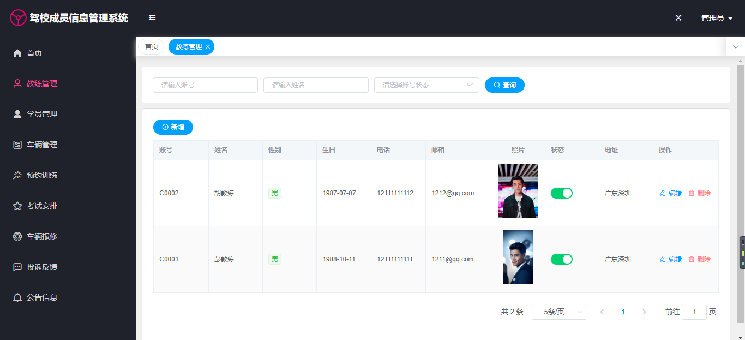Open 车辆报修 in the sidebar
Viewport: 745px width, 340px height.
coord(68,236)
